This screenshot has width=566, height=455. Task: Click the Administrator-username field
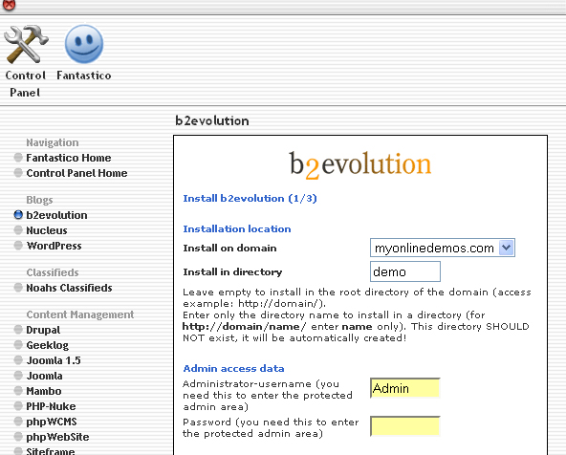tap(405, 388)
